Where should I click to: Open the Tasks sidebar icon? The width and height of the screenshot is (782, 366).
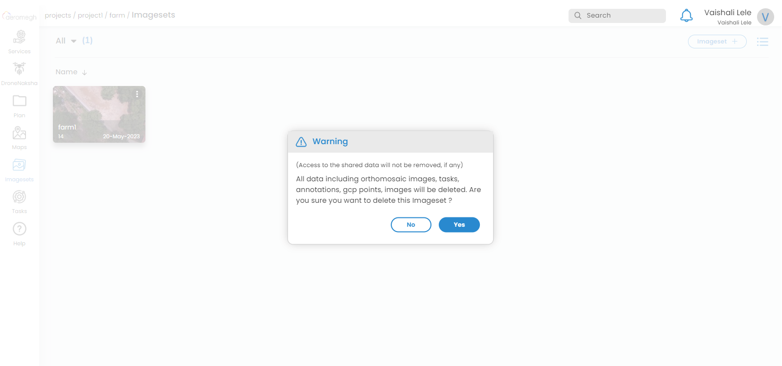[20, 197]
